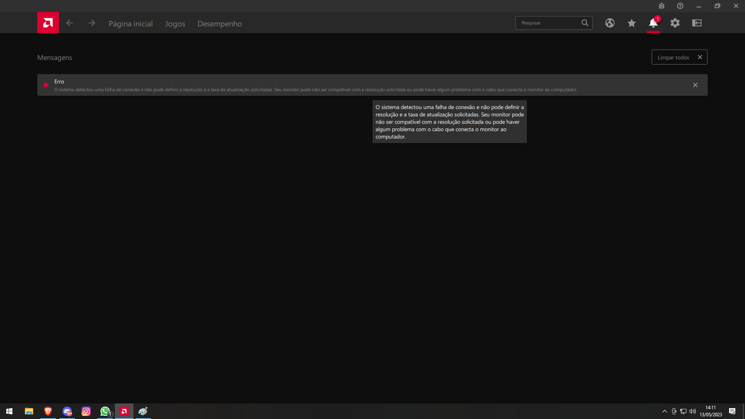Open File Explorer from taskbar
The image size is (745, 419).
[29, 411]
